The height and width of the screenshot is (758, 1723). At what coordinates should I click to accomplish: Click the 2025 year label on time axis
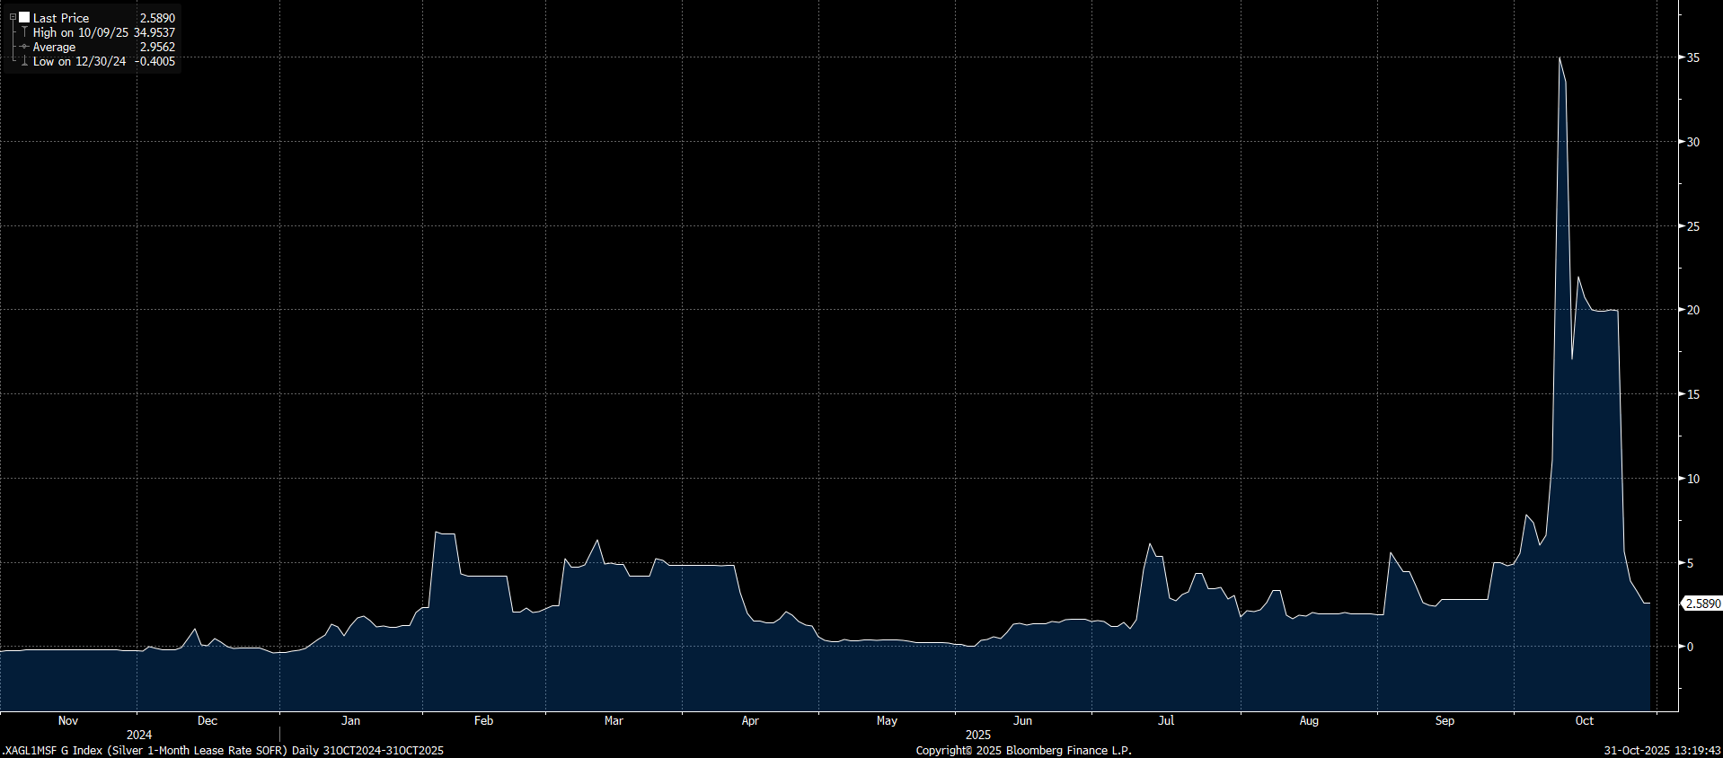(x=977, y=735)
